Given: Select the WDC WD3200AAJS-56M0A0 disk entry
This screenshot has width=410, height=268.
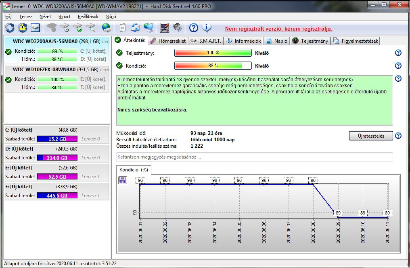Looking at the screenshot, I should coord(57,50).
